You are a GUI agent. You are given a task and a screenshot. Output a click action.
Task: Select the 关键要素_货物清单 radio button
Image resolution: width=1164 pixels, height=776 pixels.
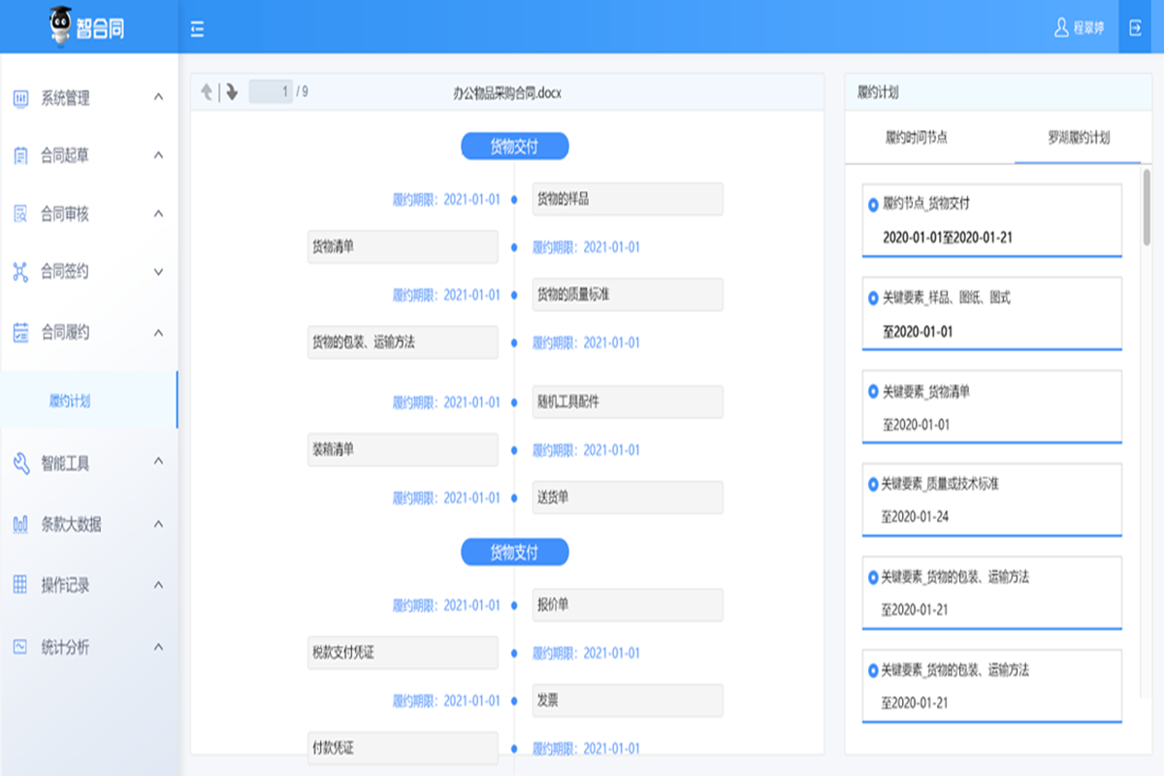coord(873,392)
